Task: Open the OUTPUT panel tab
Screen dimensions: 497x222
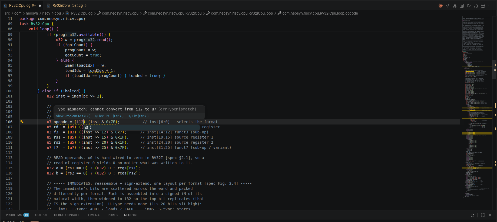Action: click(x=41, y=215)
